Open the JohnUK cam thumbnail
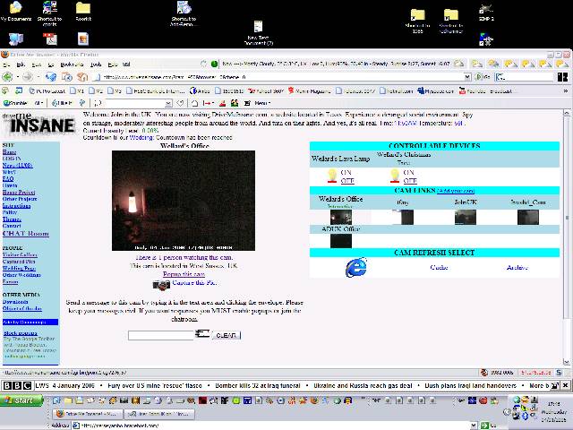 coord(466,217)
